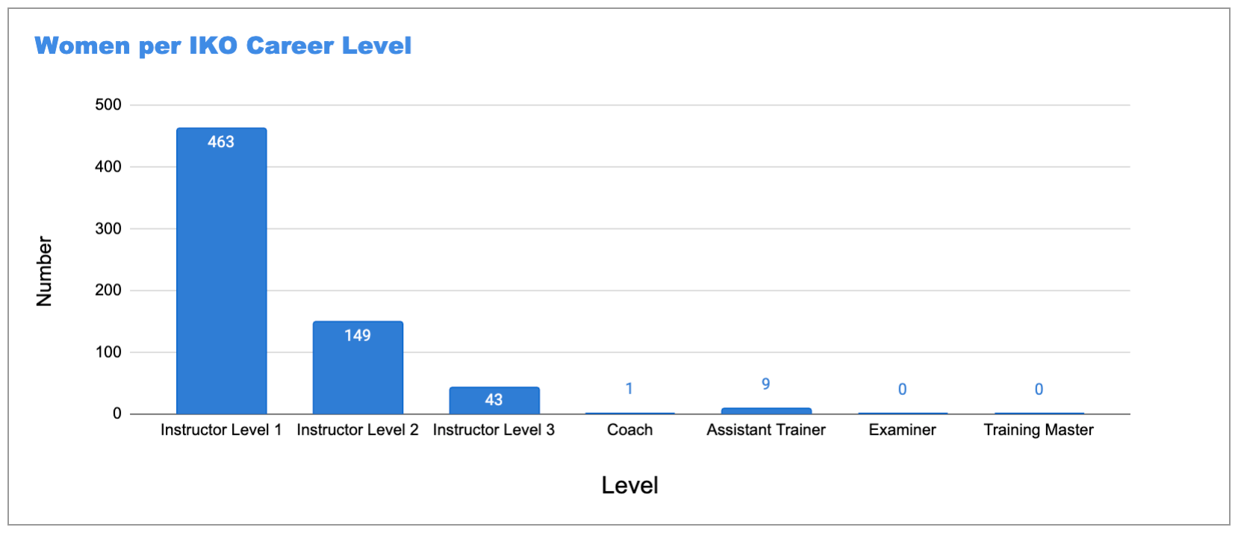Viewport: 1238px width, 536px height.
Task: Click the 0 data label above Examiner
Action: [x=902, y=389]
